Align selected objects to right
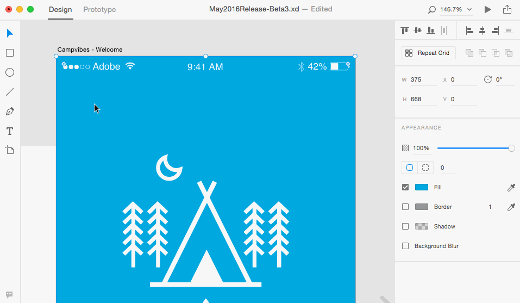The image size is (520, 303). 495,30
